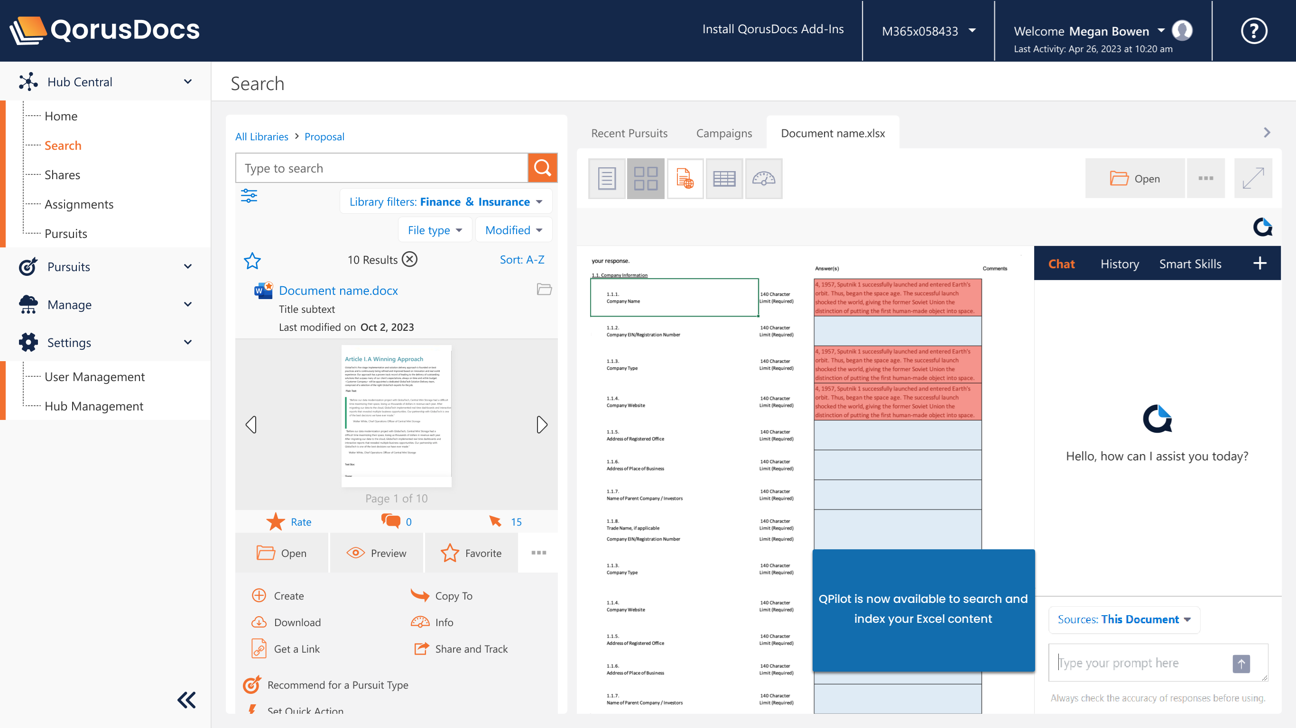
Task: Click the All Libraries breadcrumb link
Action: (261, 136)
